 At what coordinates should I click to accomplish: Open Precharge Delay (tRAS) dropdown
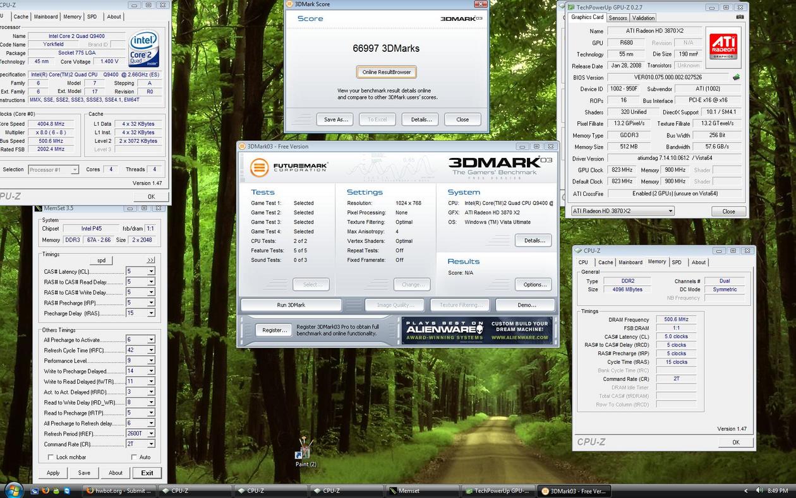click(151, 313)
